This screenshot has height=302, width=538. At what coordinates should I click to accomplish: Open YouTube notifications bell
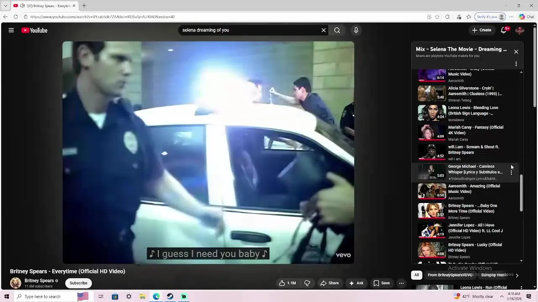point(504,30)
